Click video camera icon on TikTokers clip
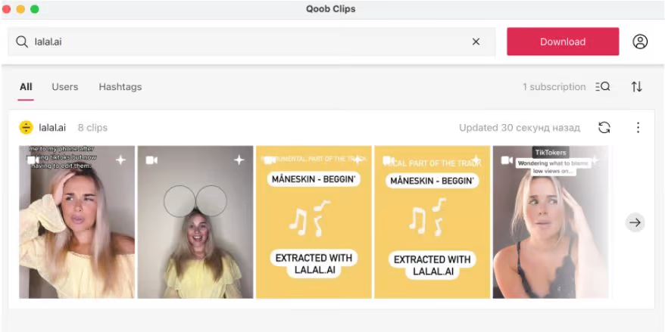Screen dimensions: 665x332 507,160
